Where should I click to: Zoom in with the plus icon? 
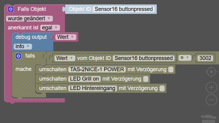click(x=211, y=88)
